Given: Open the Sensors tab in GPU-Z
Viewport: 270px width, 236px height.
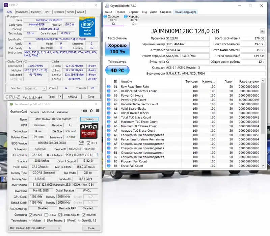Looking at the screenshot, I should pyautogui.click(x=34, y=112).
